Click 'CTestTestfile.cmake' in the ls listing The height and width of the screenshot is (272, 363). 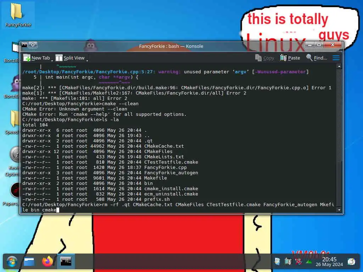click(171, 162)
